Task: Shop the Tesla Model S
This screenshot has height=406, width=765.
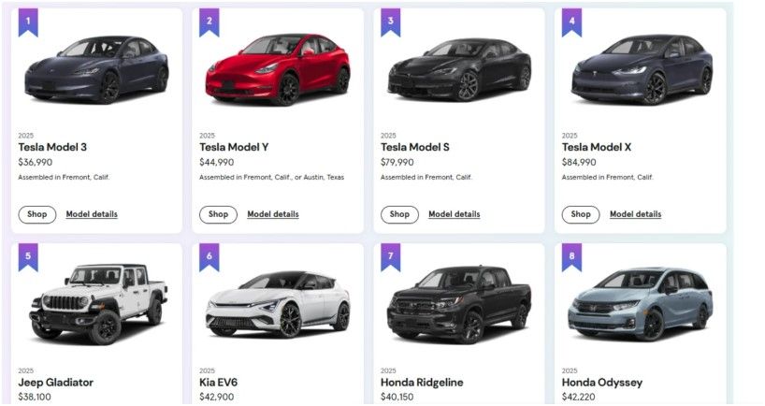Action: [x=399, y=214]
